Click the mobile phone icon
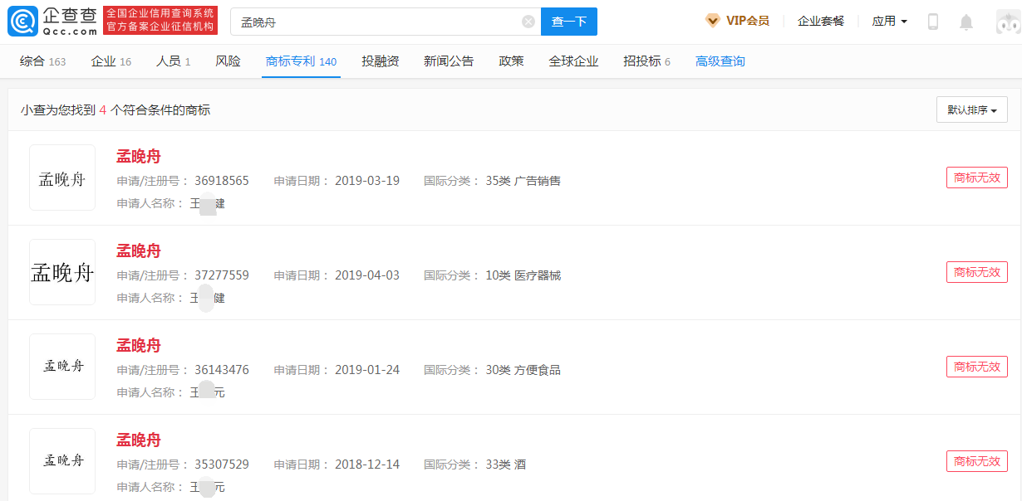 tap(933, 21)
